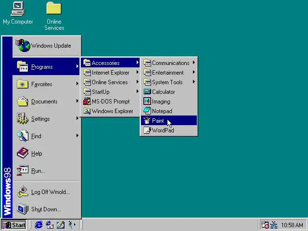Open Windows Explorer icon in Programs

(x=87, y=111)
